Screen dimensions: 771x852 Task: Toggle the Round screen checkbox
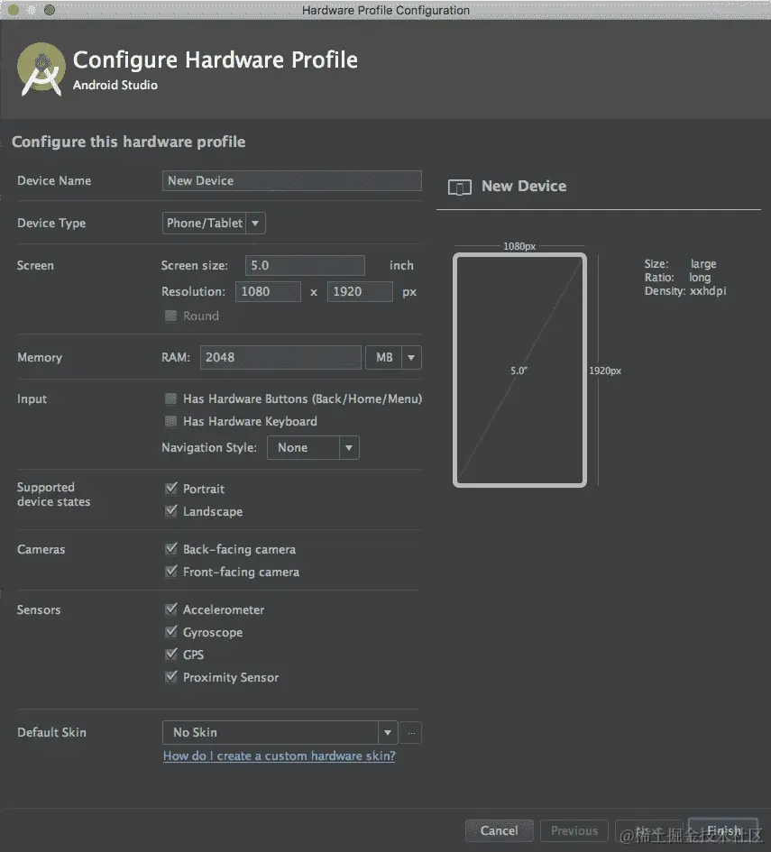[x=170, y=316]
